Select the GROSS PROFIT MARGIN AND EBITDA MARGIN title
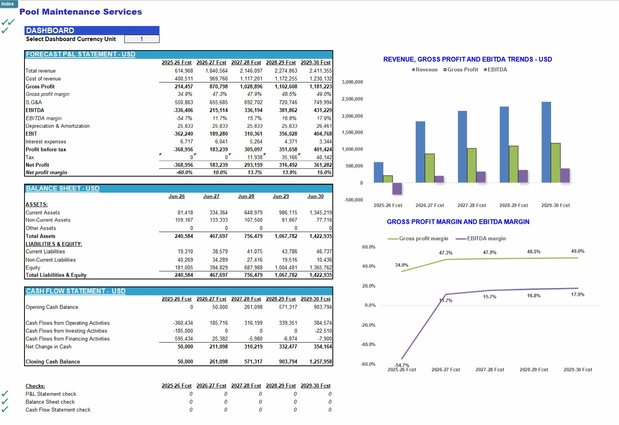The height and width of the screenshot is (425, 619). point(458,222)
